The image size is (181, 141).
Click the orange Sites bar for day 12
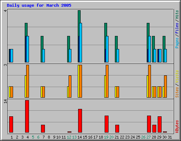(x=70, y=86)
